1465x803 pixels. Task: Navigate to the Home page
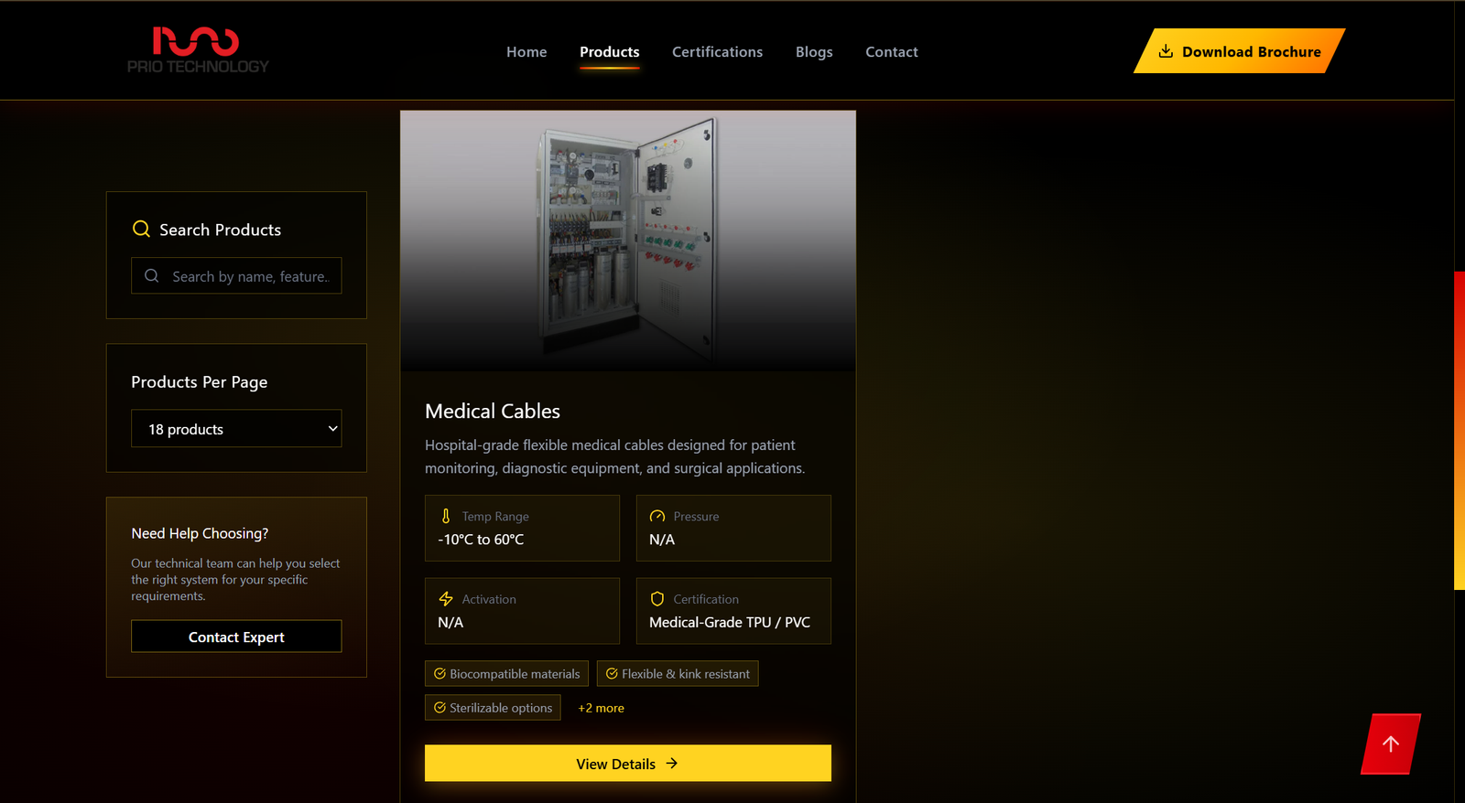point(526,52)
